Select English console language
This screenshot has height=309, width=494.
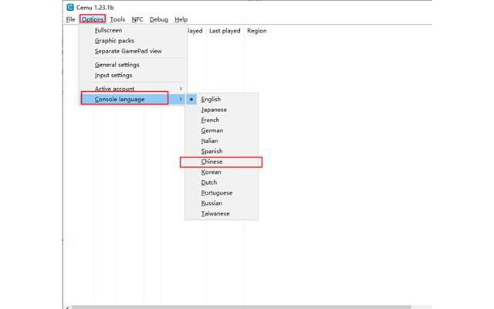coord(222,100)
